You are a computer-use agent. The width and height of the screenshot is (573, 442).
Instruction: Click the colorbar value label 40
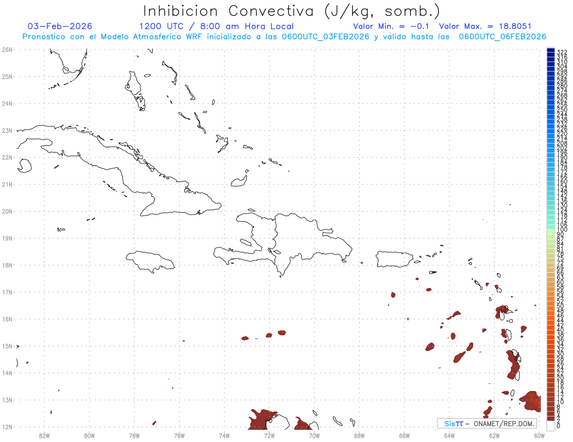(x=560, y=330)
